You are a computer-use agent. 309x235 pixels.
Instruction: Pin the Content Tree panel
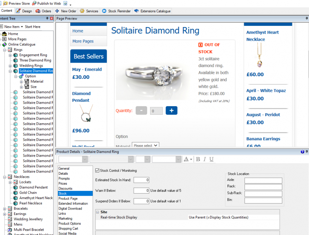pos(47,19)
